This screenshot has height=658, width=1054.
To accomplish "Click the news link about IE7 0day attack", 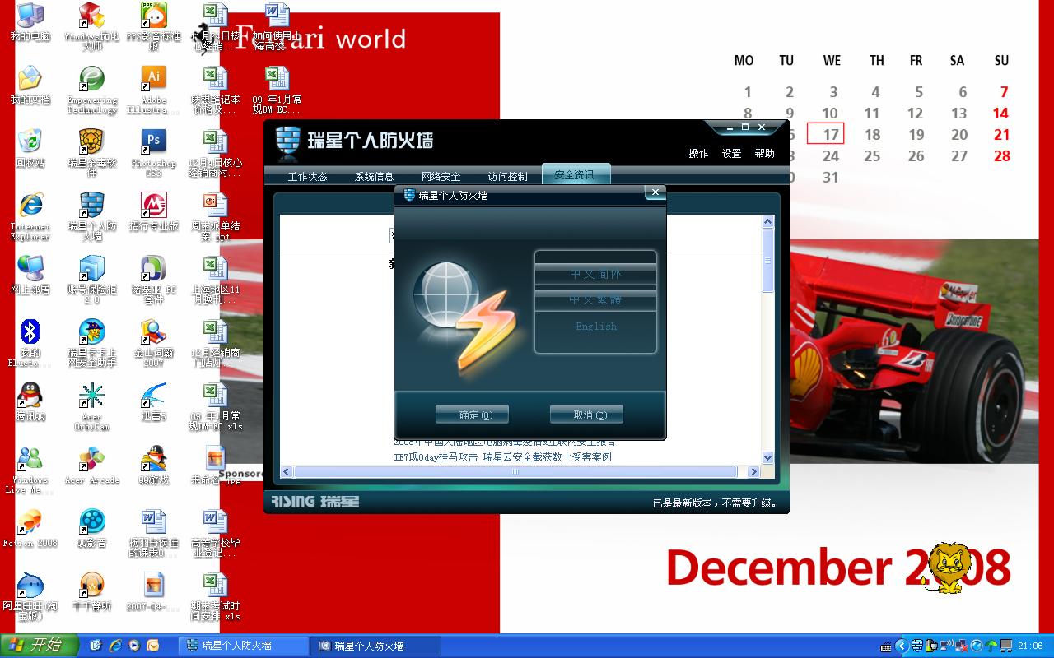I will tap(502, 457).
